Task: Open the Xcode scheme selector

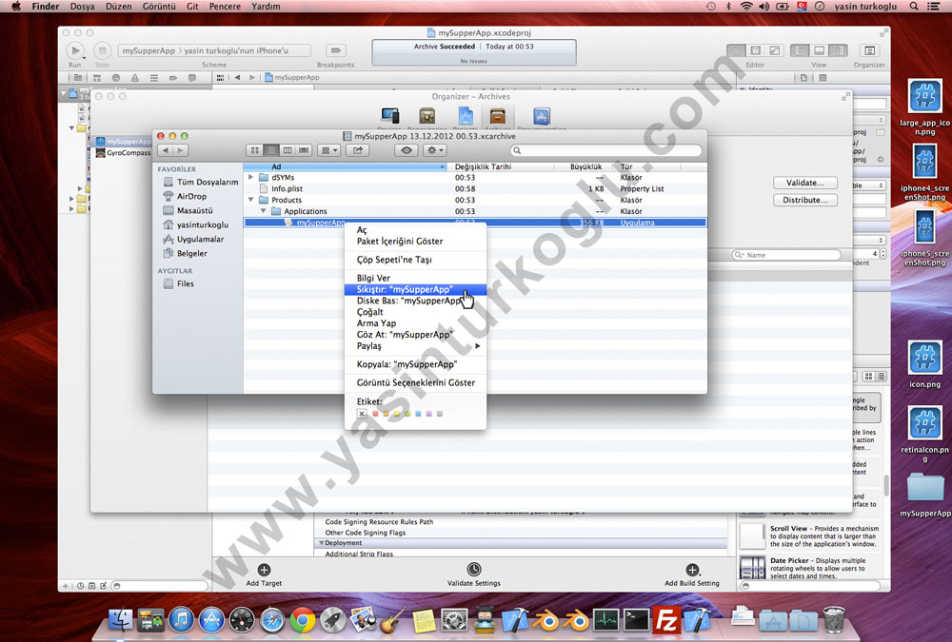Action: (x=214, y=50)
